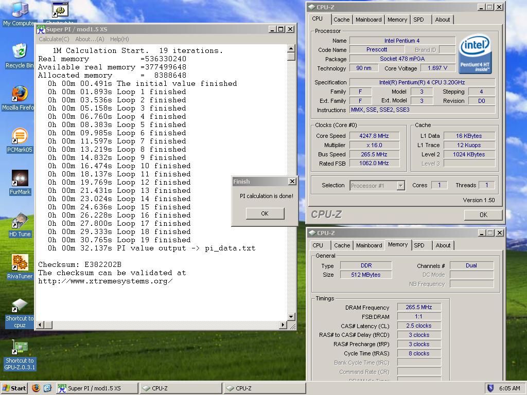
Task: Click the Instructions MMX, SSE, SSE2, SSE3 field
Action: (422, 110)
